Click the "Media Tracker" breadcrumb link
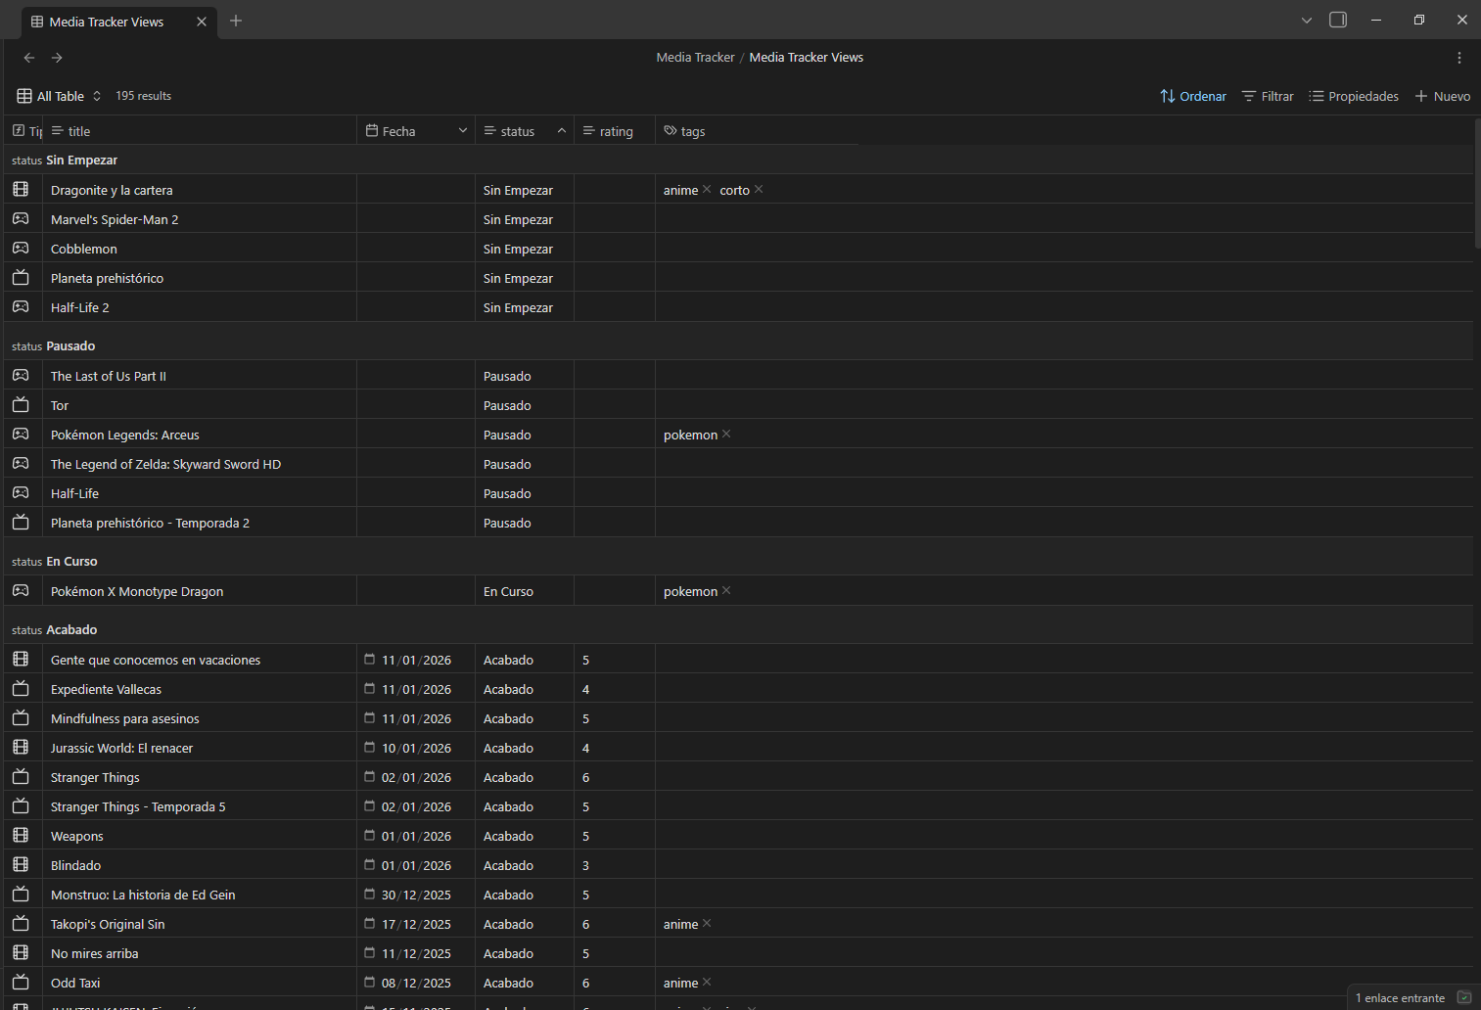This screenshot has height=1010, width=1481. [695, 57]
